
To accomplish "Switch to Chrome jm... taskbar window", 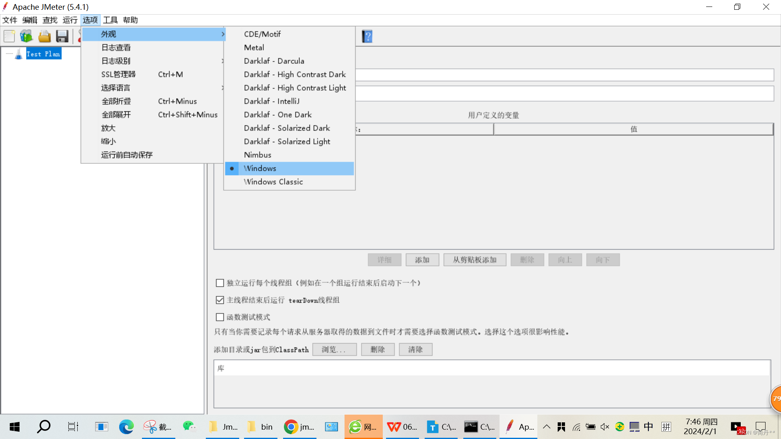I will pyautogui.click(x=299, y=427).
